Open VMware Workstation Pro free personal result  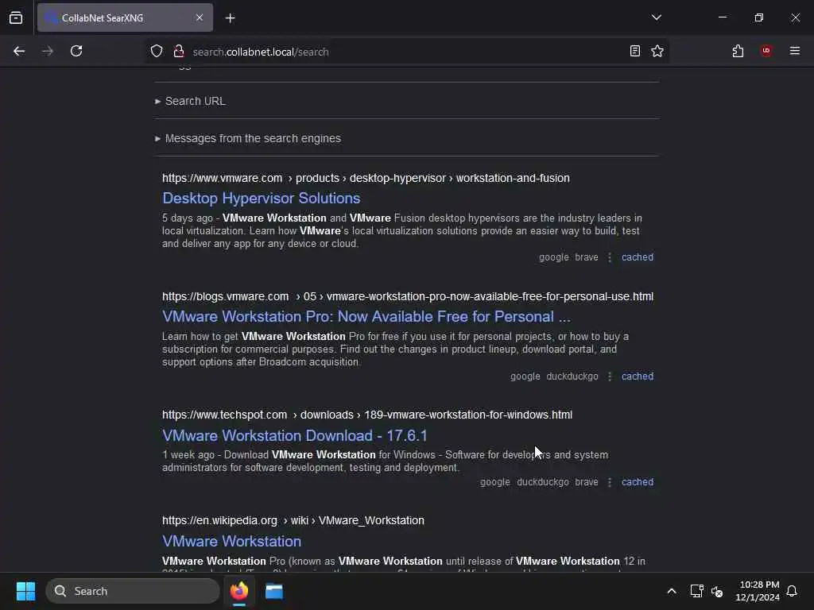pos(366,316)
